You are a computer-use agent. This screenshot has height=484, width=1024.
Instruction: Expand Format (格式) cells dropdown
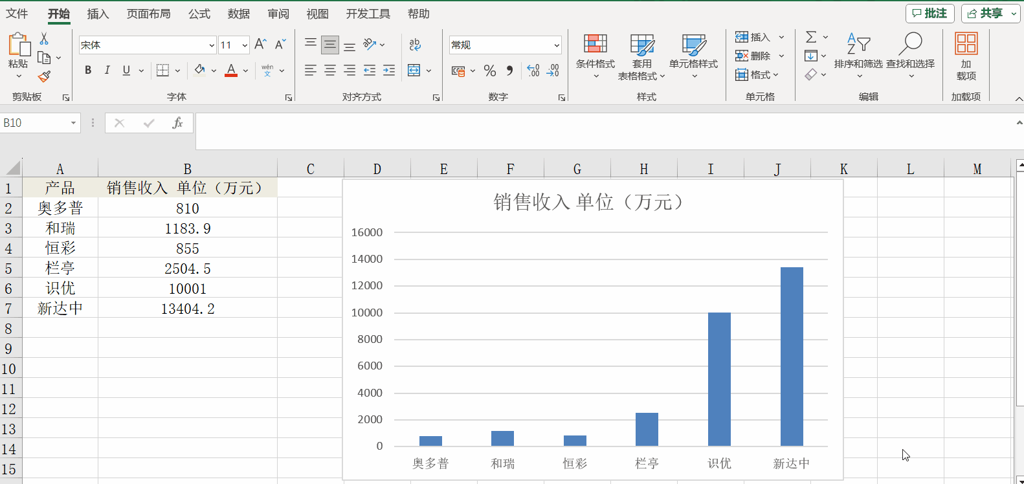[x=776, y=74]
